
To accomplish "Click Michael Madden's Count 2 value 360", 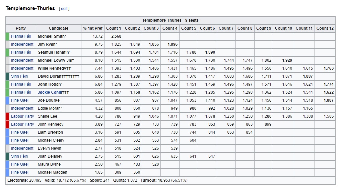I will [136, 172].
